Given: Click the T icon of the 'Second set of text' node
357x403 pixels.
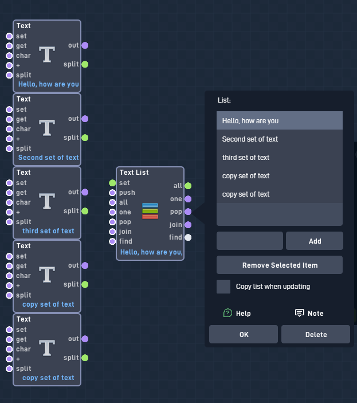Looking at the screenshot, I should point(47,128).
